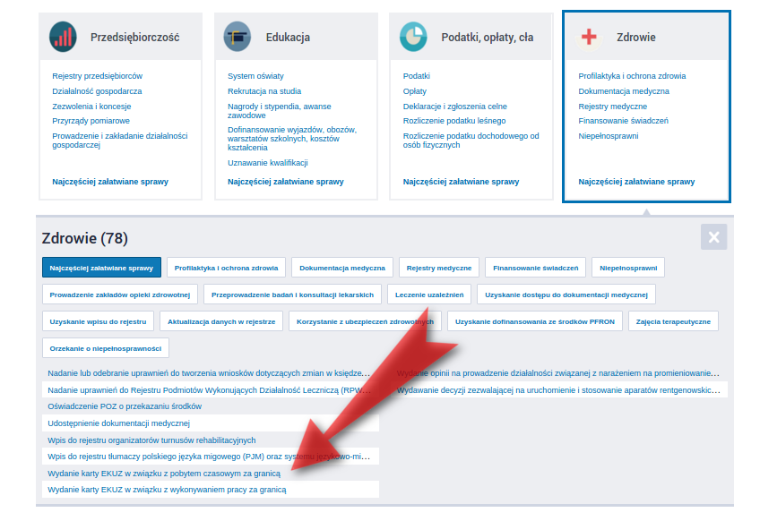Screen dimensions: 760x521
Task: Select Uzyskanie dofinansowania ze środków PFRON filter
Action: pos(535,321)
